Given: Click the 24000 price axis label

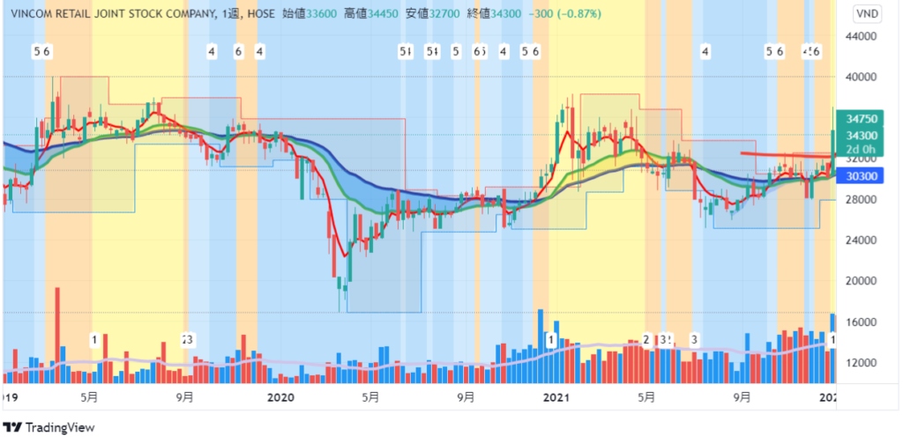Looking at the screenshot, I should click(862, 241).
